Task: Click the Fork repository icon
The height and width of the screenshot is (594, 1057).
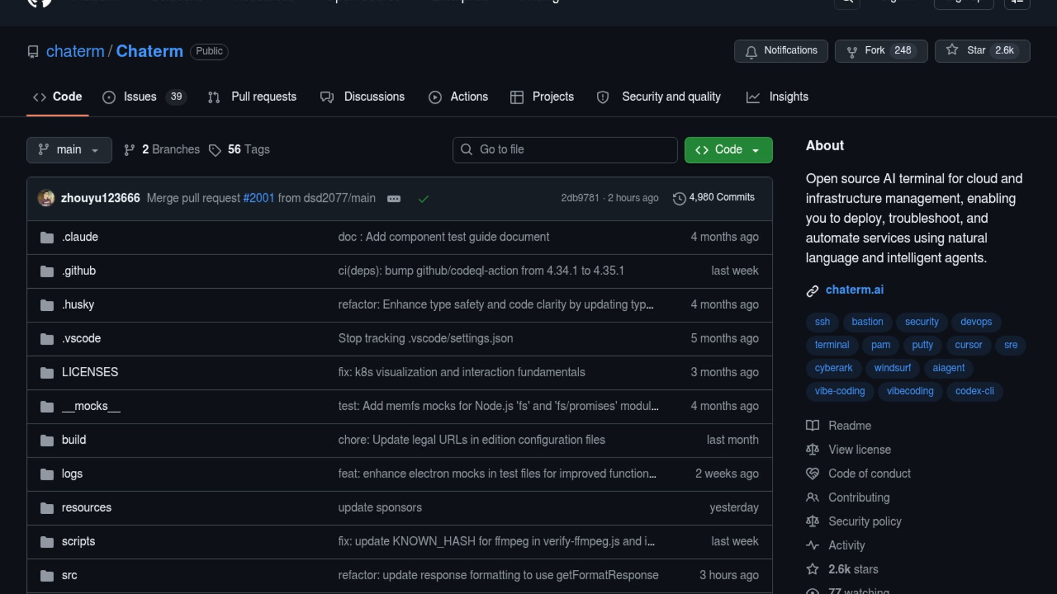Action: coord(852,52)
